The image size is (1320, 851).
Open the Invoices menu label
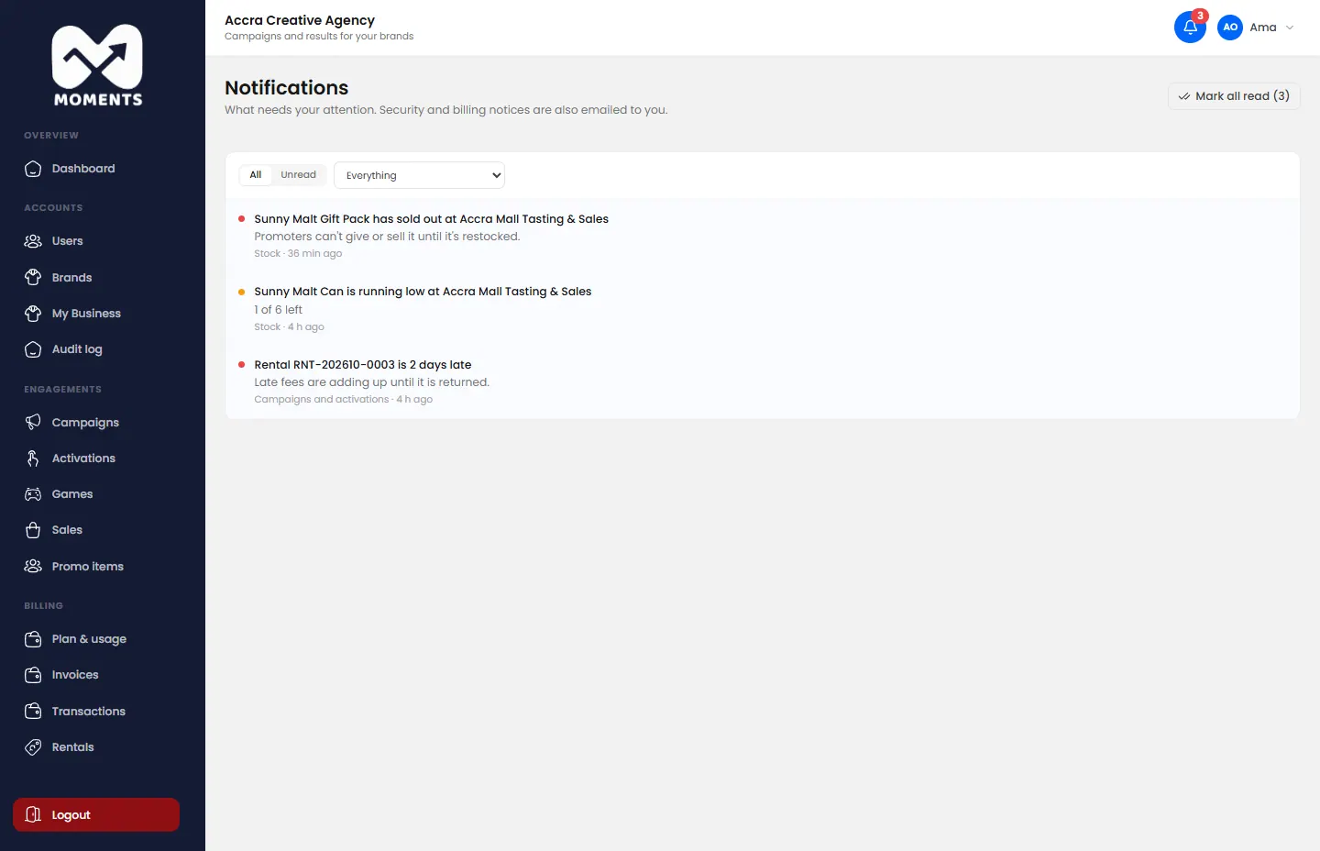[75, 675]
